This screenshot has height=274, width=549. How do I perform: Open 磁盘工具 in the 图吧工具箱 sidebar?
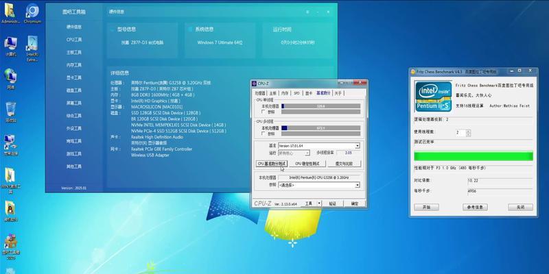coord(74,90)
